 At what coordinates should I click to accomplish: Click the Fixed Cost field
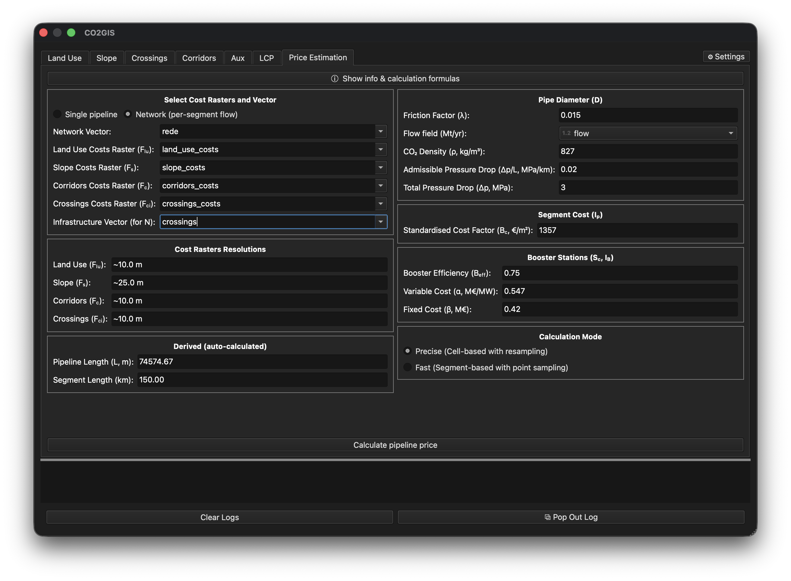(x=619, y=309)
